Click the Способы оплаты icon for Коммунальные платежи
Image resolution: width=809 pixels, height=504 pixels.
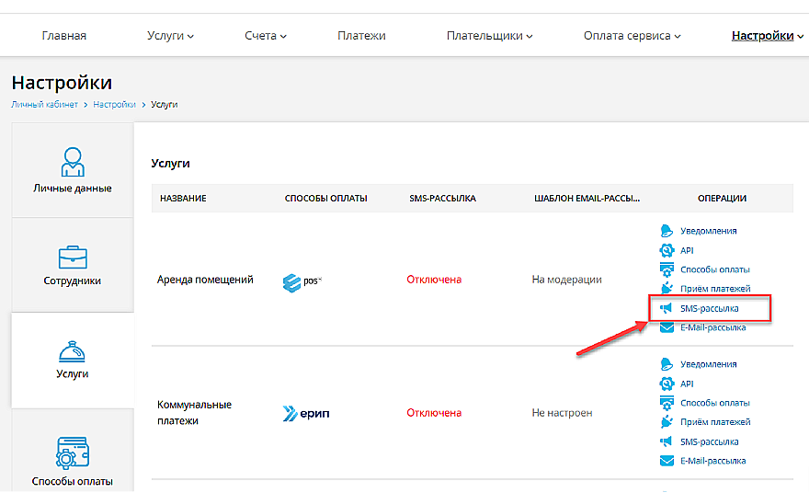point(667,403)
